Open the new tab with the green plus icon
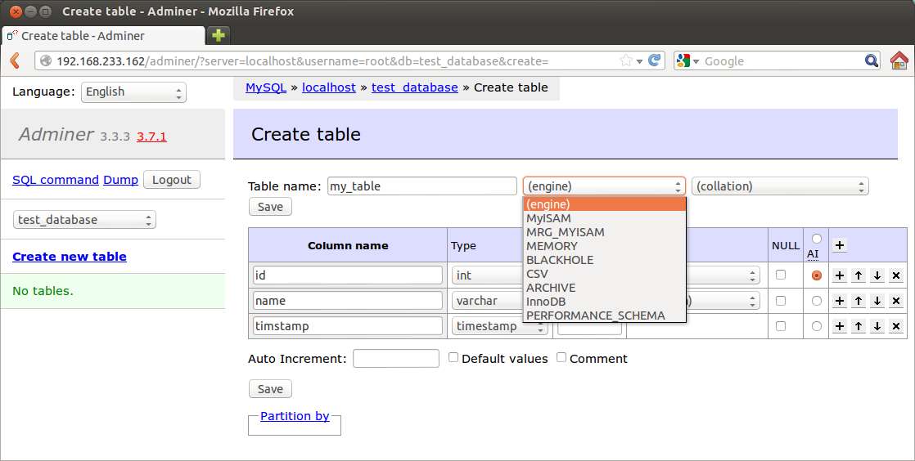 coord(219,35)
